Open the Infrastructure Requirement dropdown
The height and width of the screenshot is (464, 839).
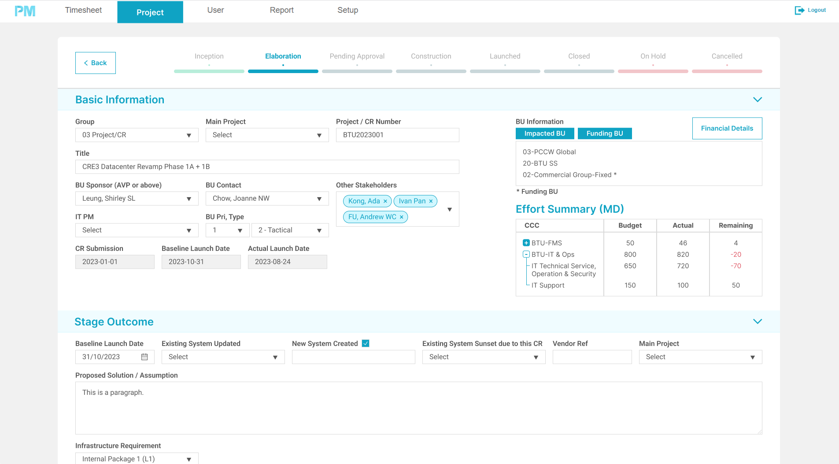[137, 459]
